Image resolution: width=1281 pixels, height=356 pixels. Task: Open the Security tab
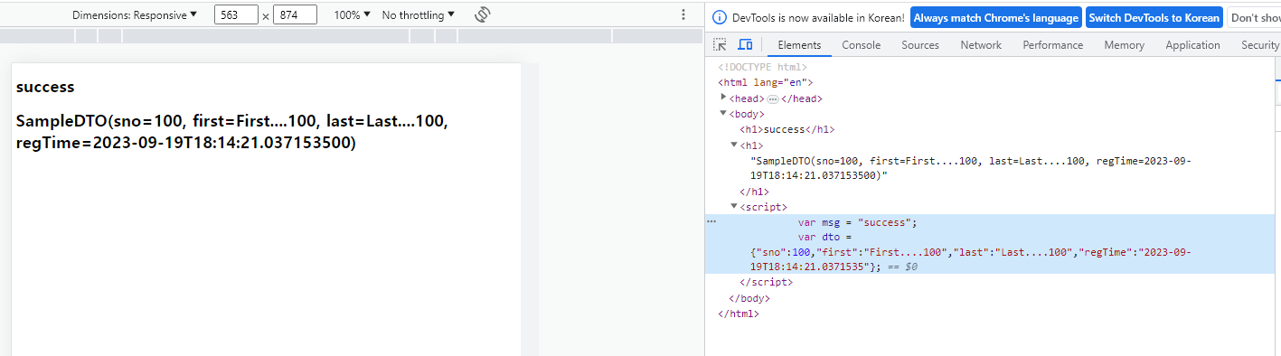click(1259, 44)
